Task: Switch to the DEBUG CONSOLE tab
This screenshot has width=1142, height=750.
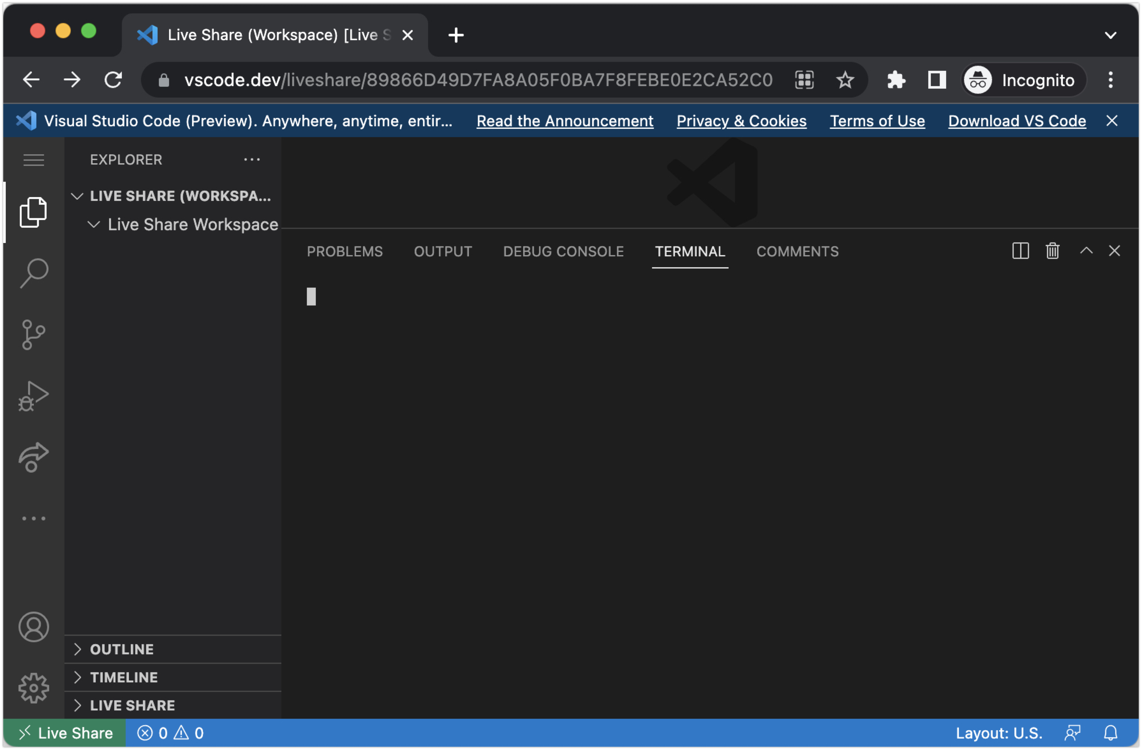Action: 563,251
